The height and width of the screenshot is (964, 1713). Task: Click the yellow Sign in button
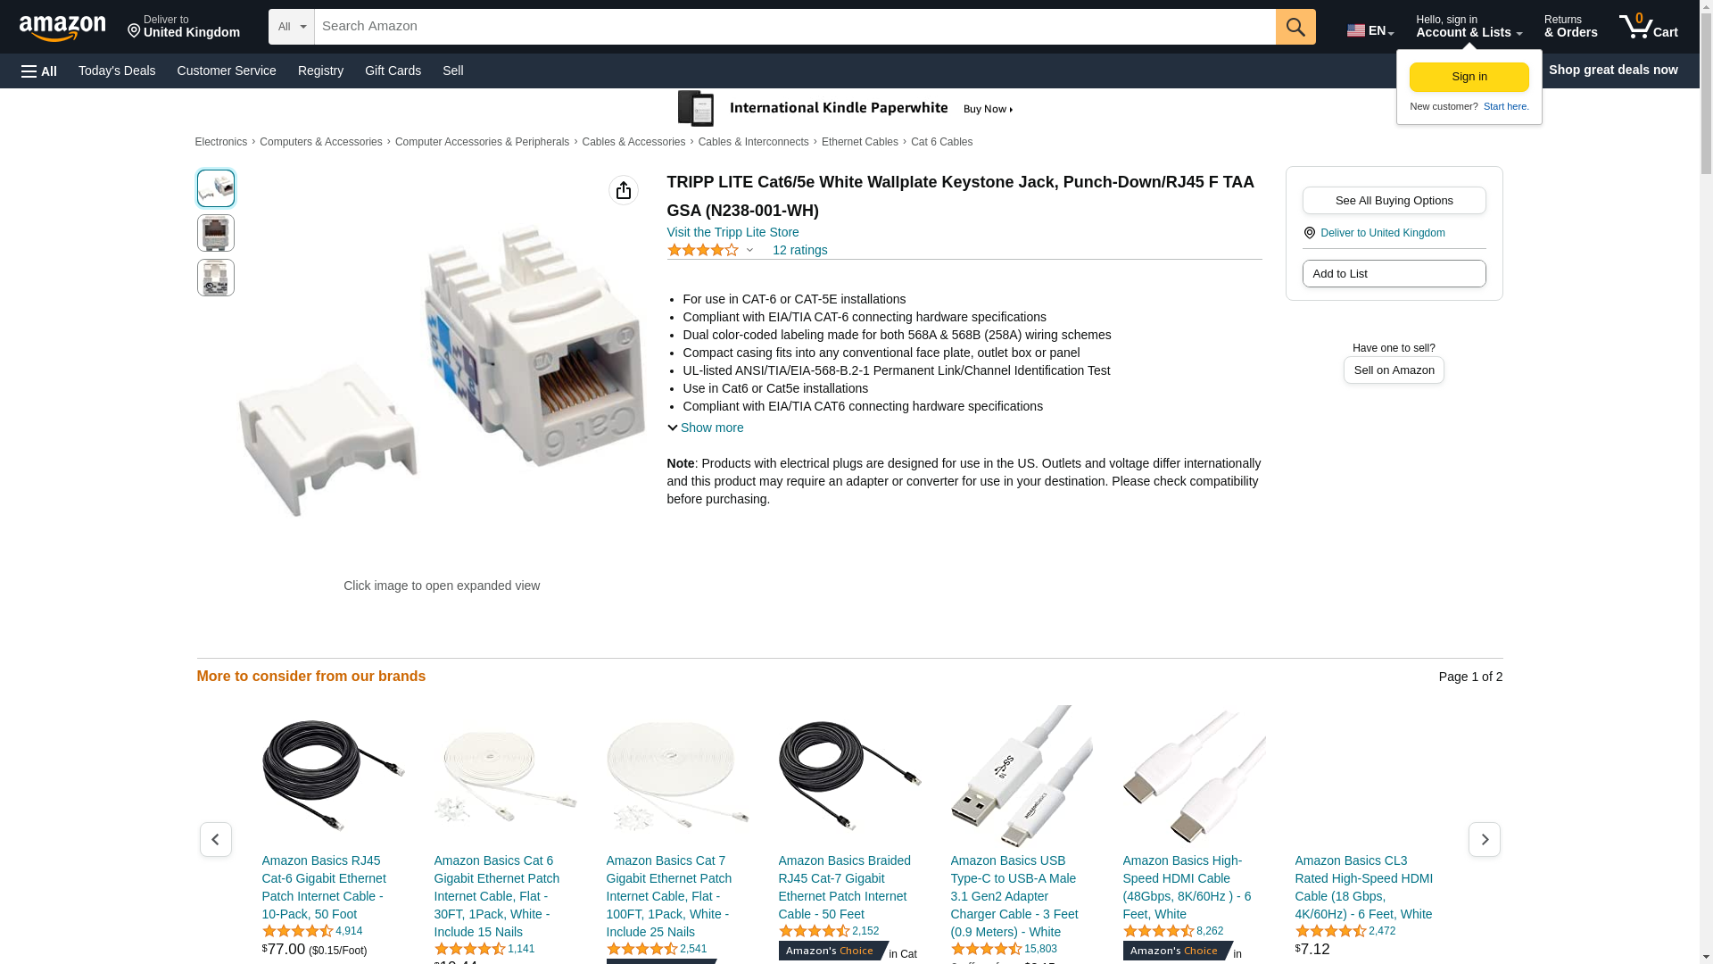[1469, 77]
